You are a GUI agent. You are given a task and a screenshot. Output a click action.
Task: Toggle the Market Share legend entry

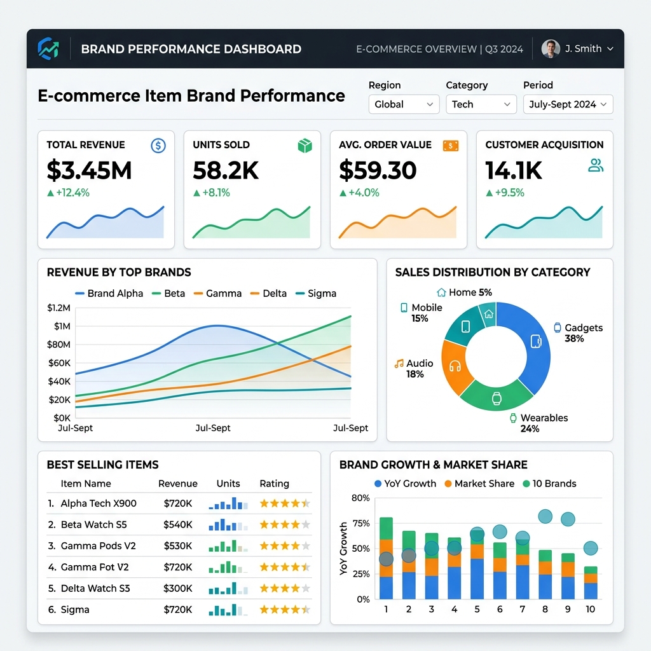coord(479,484)
